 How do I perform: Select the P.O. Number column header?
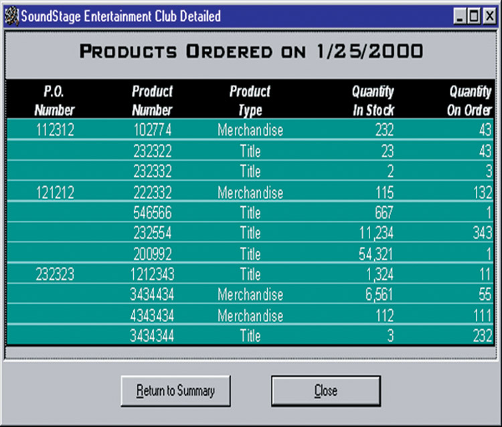(x=54, y=100)
